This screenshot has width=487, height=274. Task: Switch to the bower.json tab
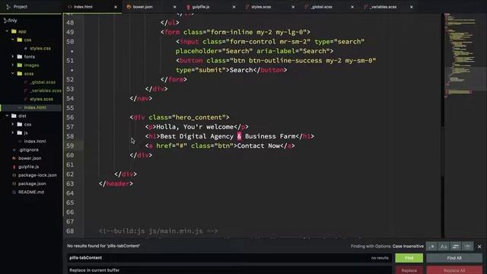tap(151, 7)
